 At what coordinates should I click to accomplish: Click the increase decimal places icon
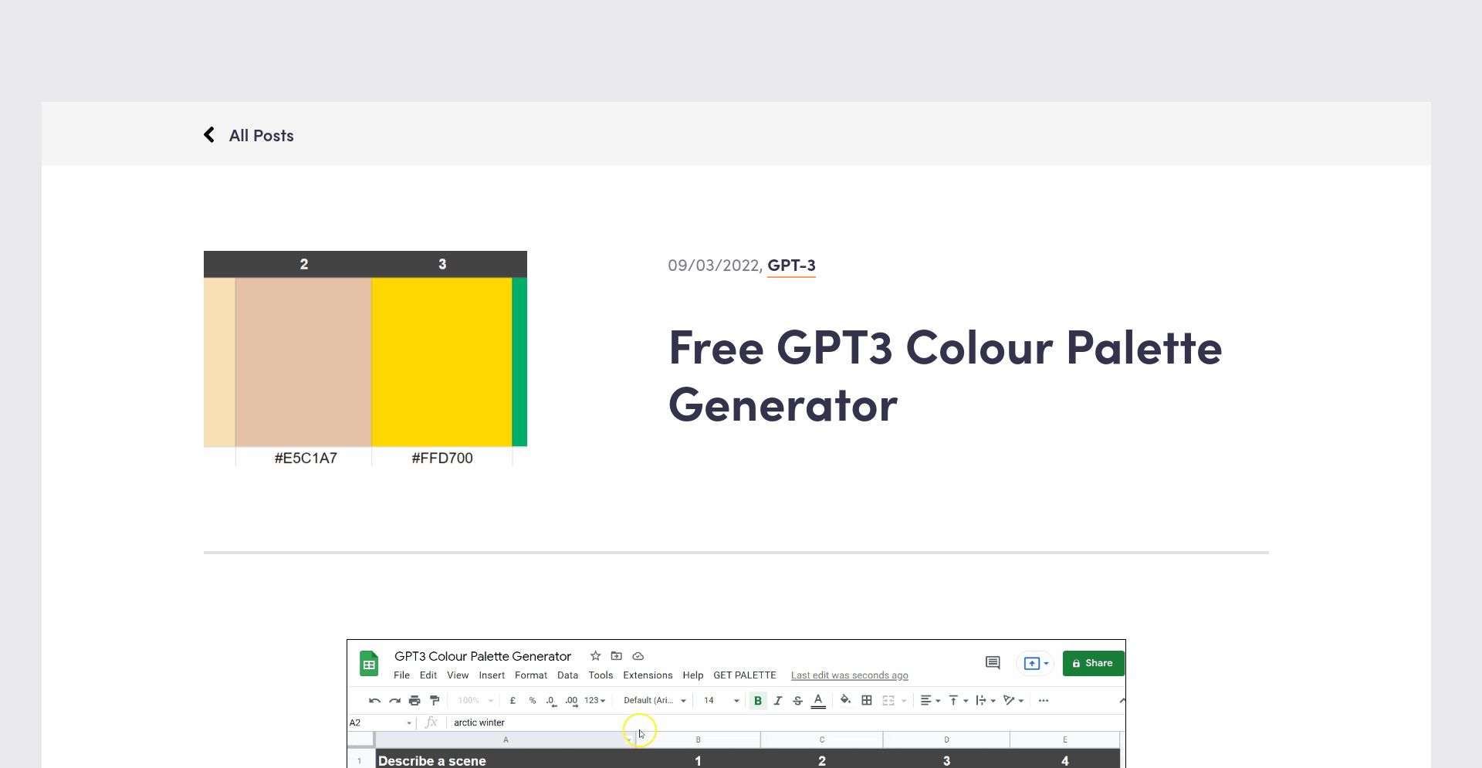(x=571, y=701)
